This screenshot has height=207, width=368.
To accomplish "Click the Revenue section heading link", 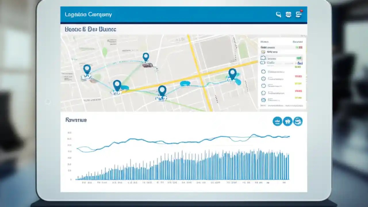I will [x=76, y=120].
